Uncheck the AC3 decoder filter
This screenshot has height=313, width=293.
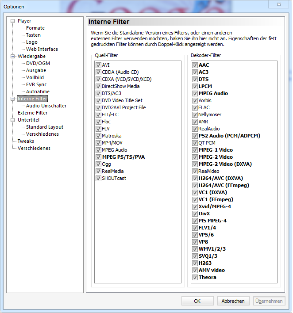(195, 72)
